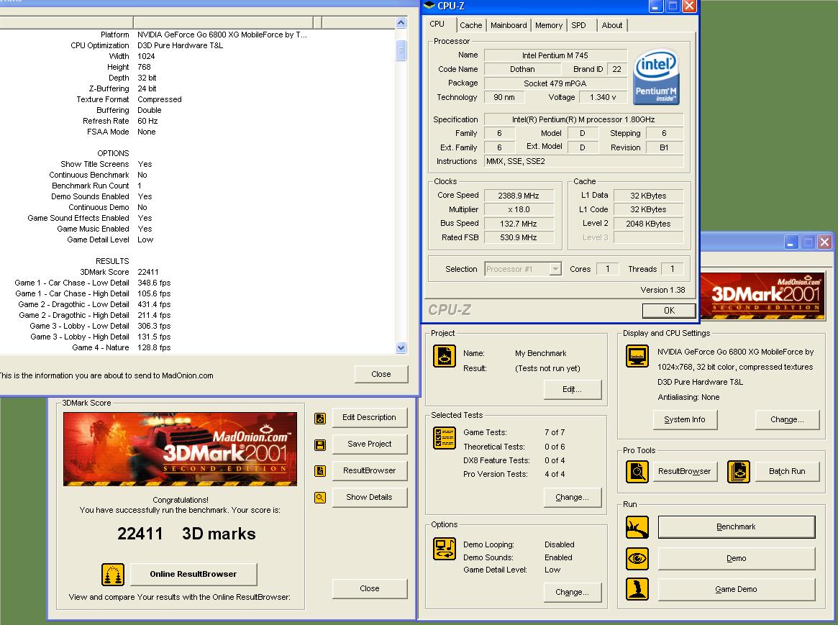Click the System Info button

685,420
